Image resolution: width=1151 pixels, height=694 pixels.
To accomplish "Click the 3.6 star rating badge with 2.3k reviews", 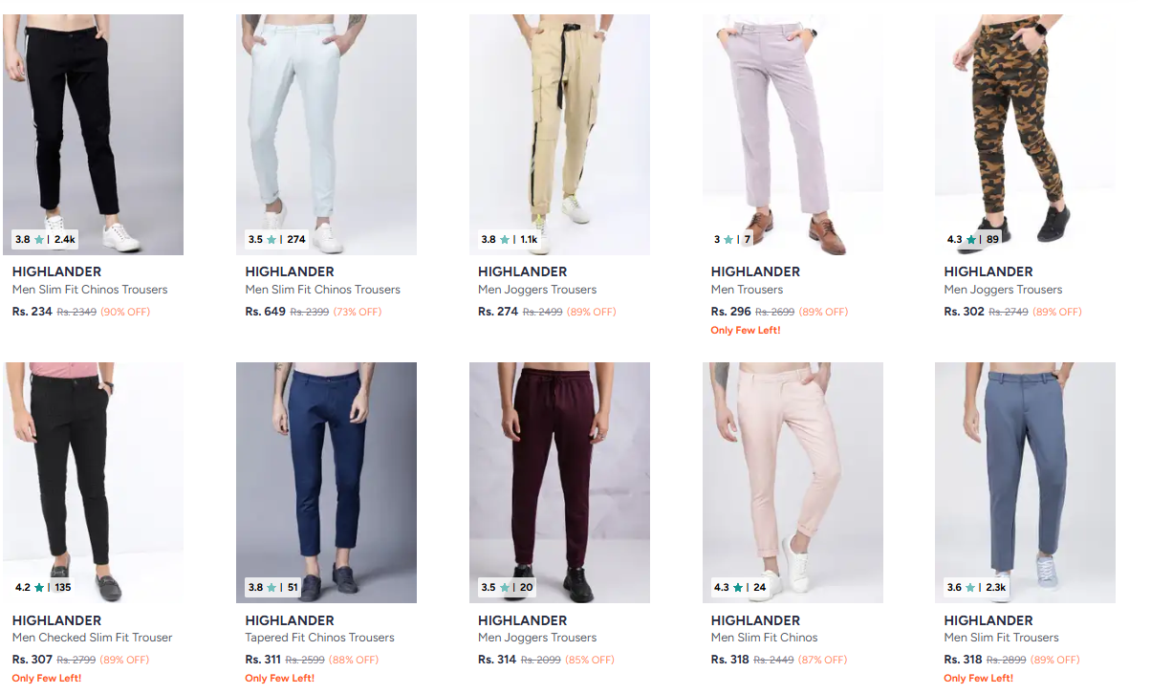I will coord(975,587).
